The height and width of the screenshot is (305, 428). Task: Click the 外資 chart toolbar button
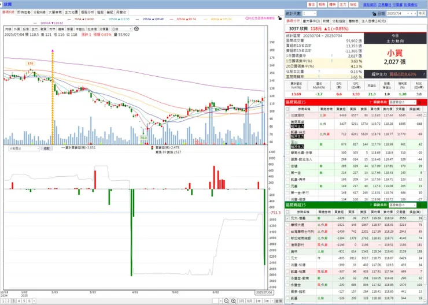[x=17, y=29]
